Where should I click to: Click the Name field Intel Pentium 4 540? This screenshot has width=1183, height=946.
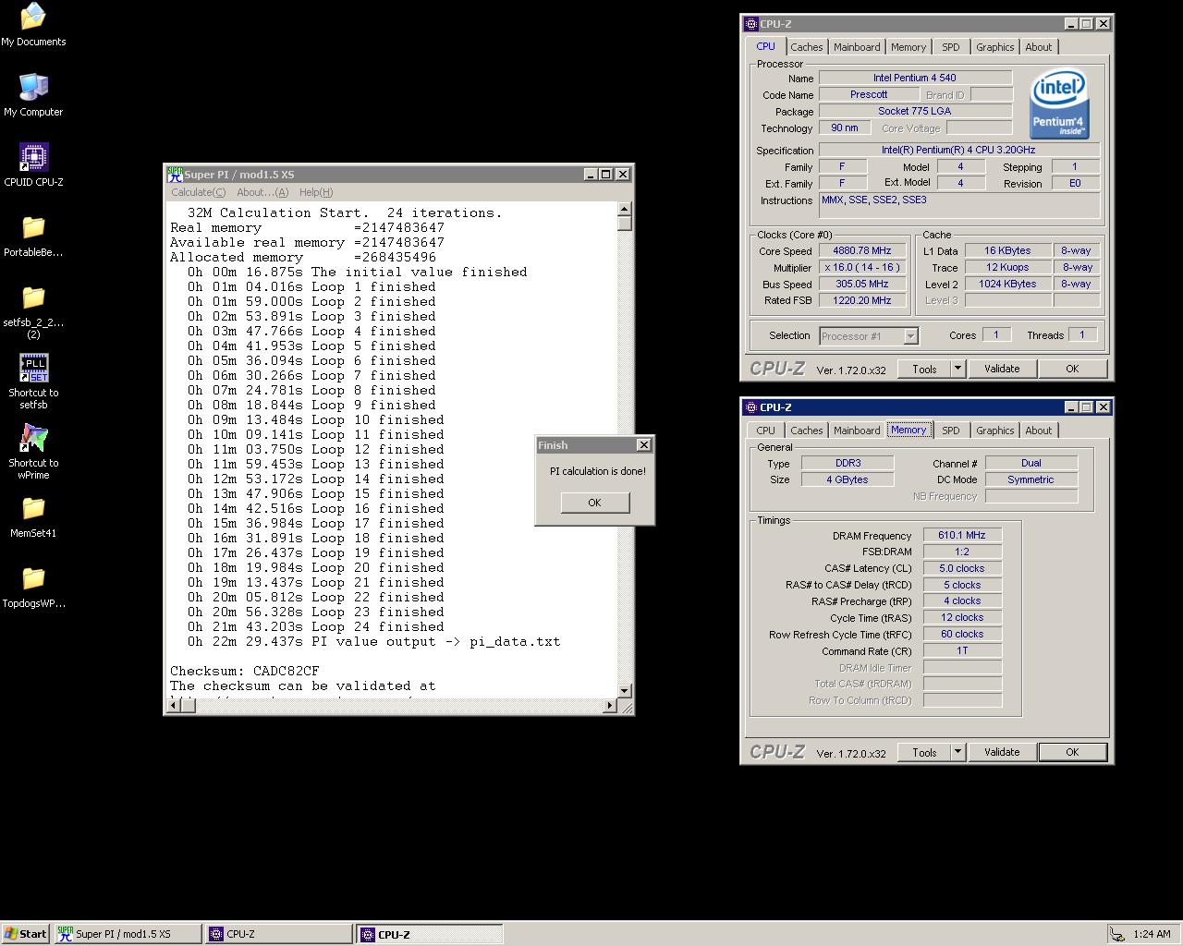(915, 78)
